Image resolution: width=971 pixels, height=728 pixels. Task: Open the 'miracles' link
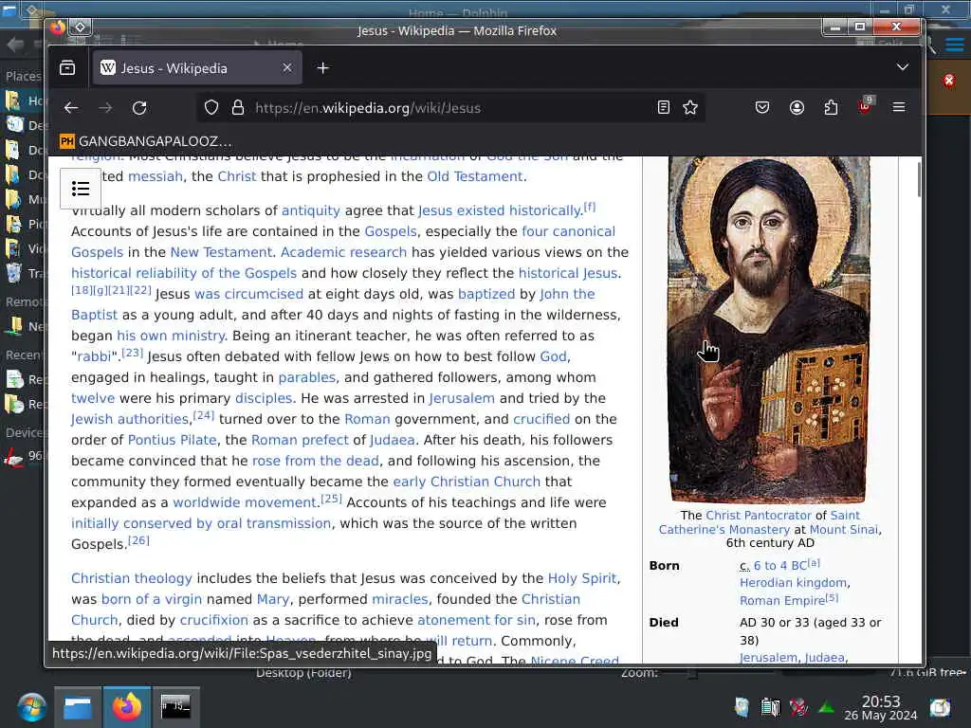[399, 599]
